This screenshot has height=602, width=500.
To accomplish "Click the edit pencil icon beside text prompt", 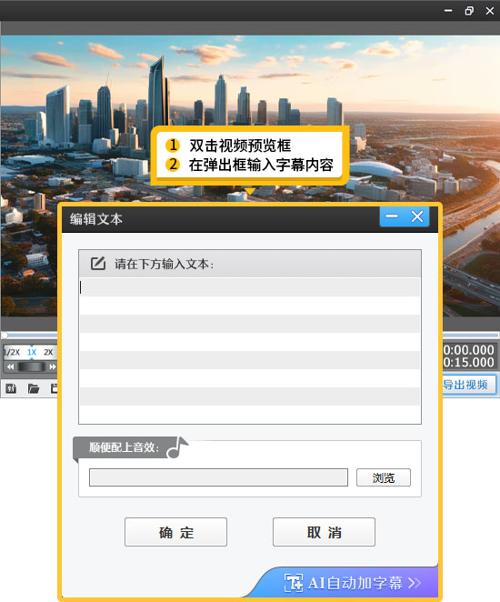I will (x=98, y=264).
